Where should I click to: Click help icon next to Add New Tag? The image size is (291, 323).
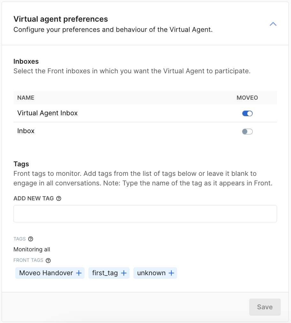[x=59, y=198]
